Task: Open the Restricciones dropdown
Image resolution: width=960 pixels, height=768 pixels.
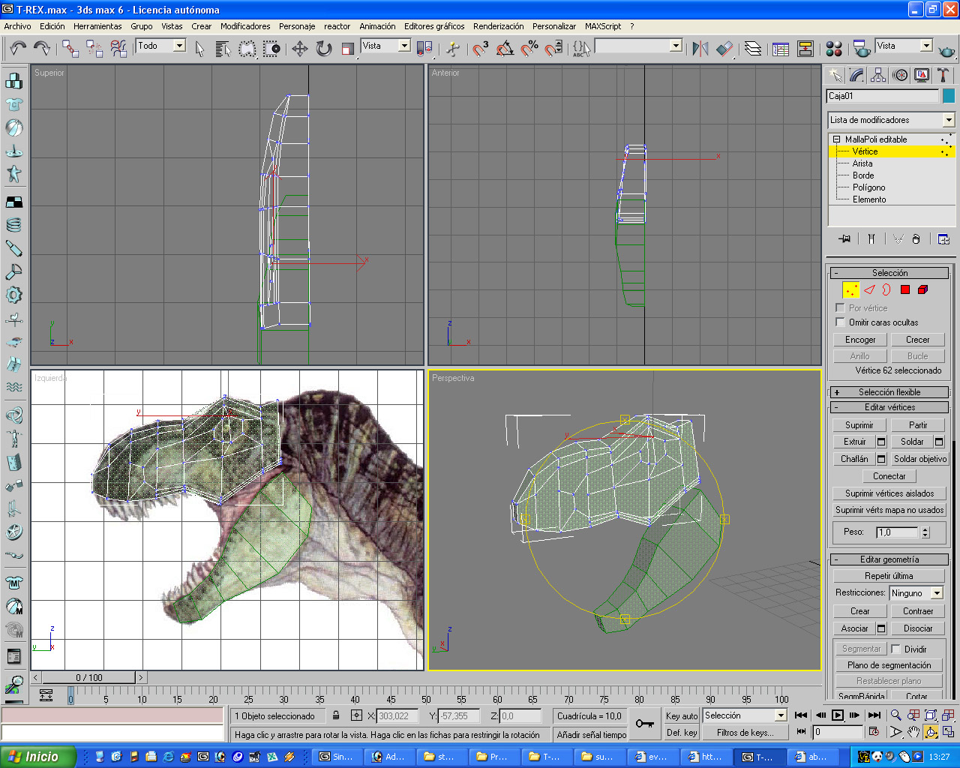Action: [x=937, y=593]
